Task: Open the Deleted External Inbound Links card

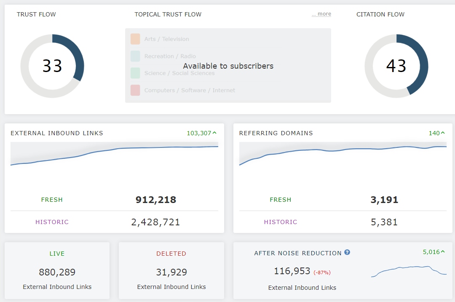Action: click(171, 270)
